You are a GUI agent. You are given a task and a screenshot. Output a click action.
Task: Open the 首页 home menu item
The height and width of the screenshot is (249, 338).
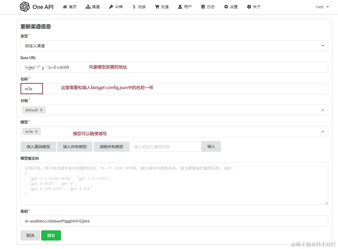[70, 7]
